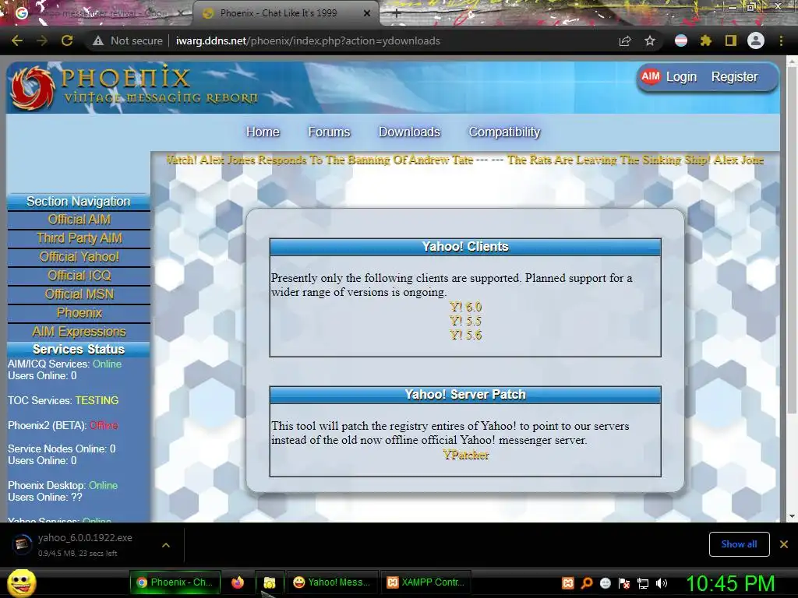Open the Chrome three-dot menu

point(781,40)
